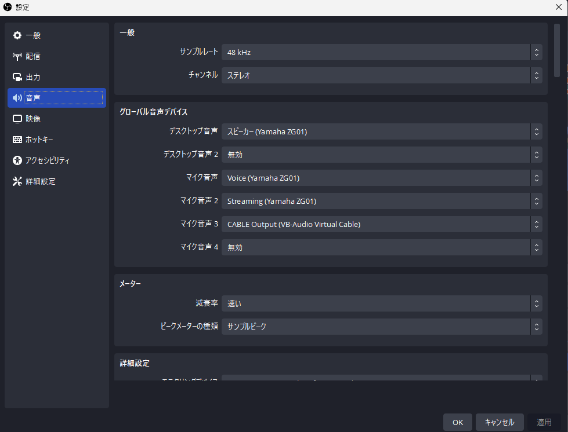
Task: Click the 設定 window title text
Action: click(23, 7)
